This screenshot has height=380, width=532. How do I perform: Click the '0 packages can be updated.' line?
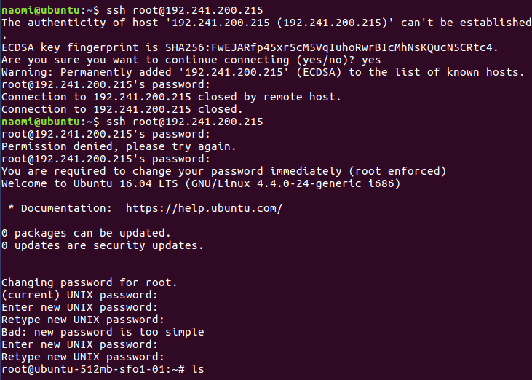pyautogui.click(x=86, y=233)
